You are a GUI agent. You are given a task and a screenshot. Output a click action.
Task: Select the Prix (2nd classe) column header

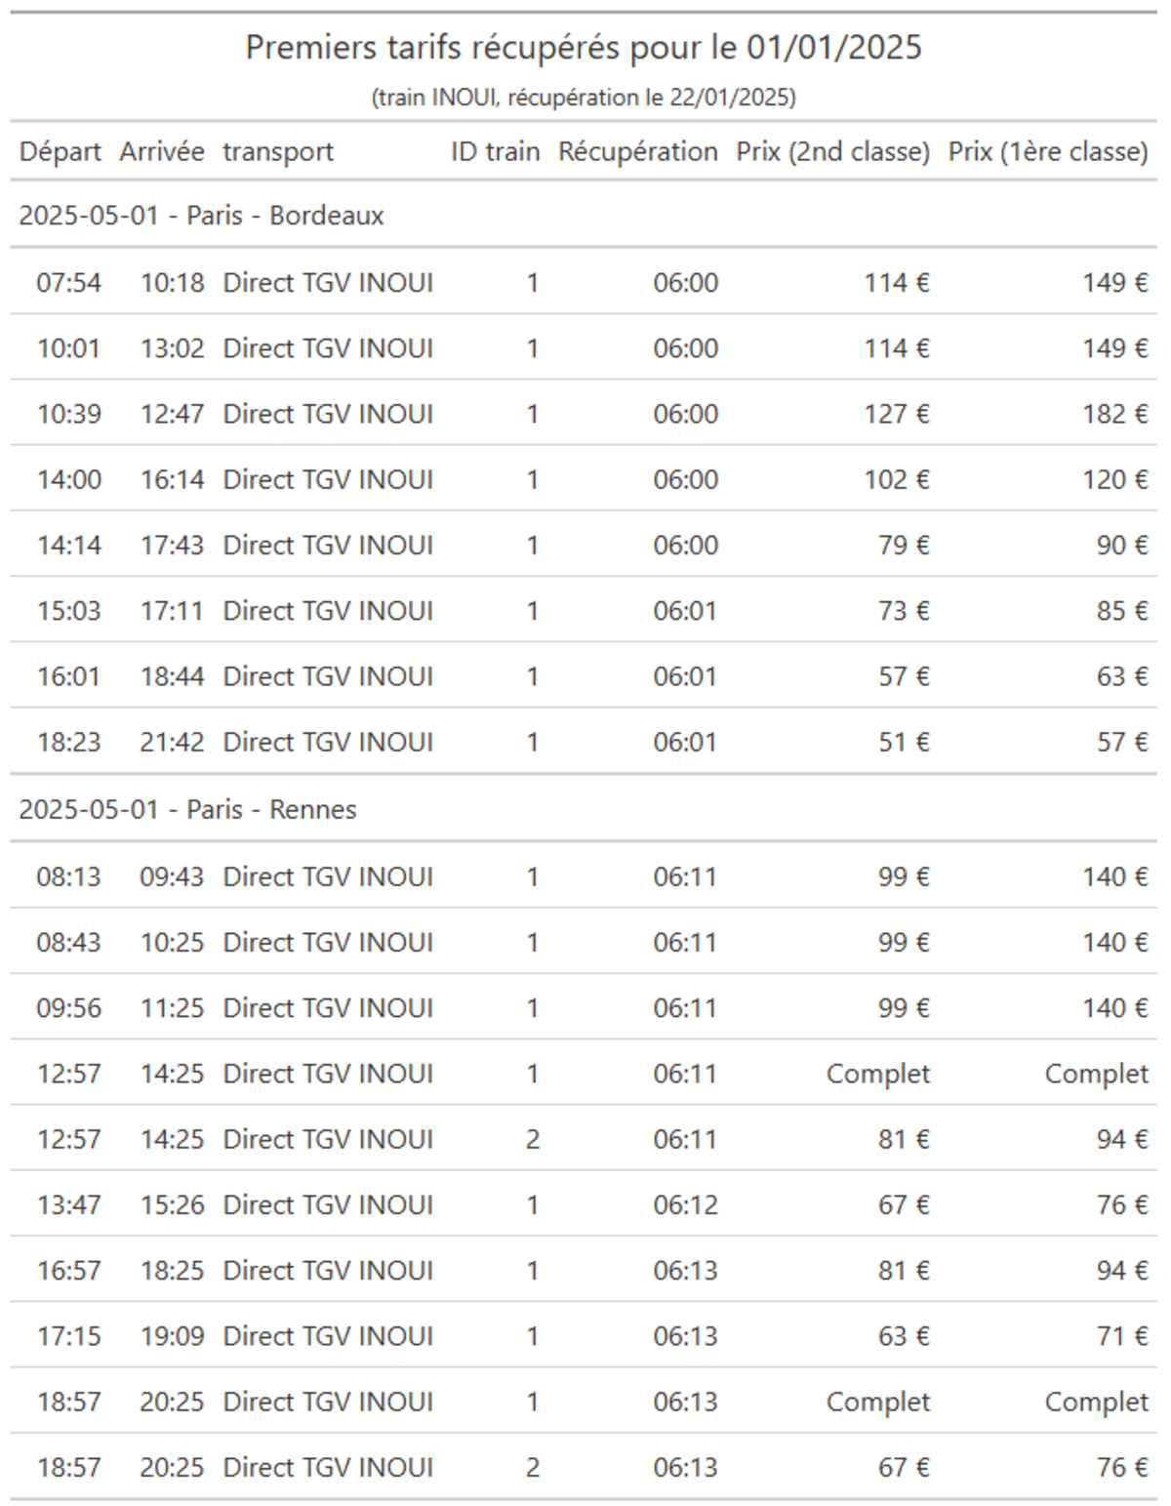click(832, 151)
